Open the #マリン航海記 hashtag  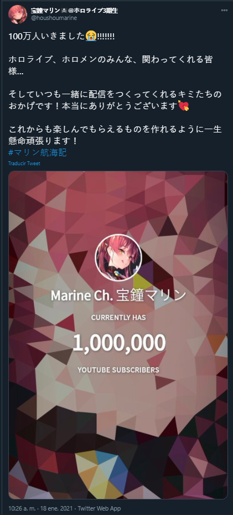point(38,153)
